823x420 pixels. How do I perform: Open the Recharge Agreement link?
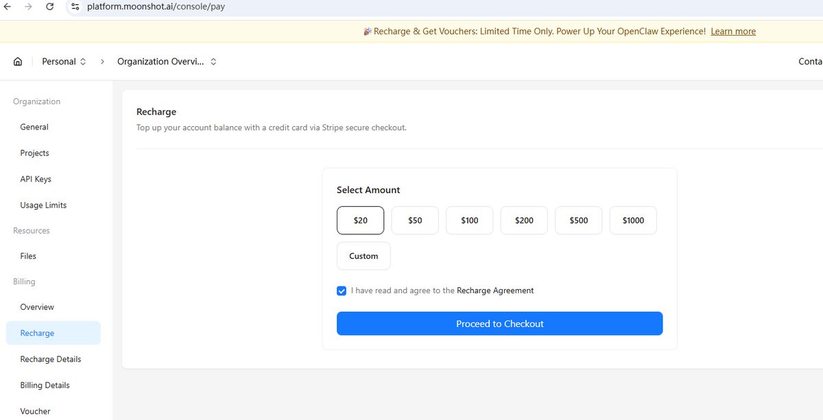click(495, 291)
